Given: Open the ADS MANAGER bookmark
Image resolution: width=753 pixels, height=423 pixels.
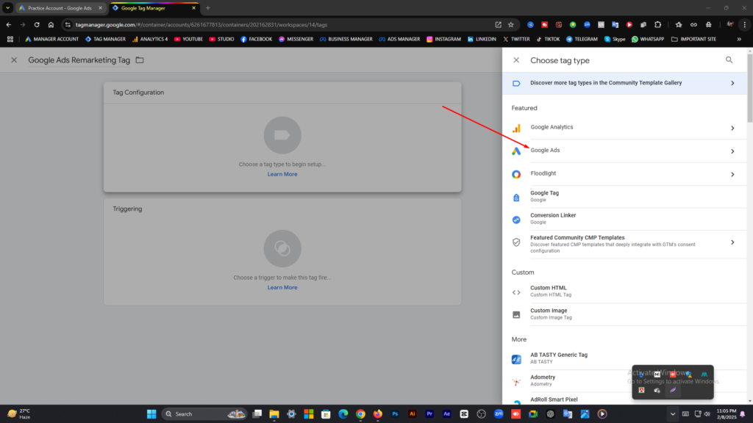Looking at the screenshot, I should [399, 40].
